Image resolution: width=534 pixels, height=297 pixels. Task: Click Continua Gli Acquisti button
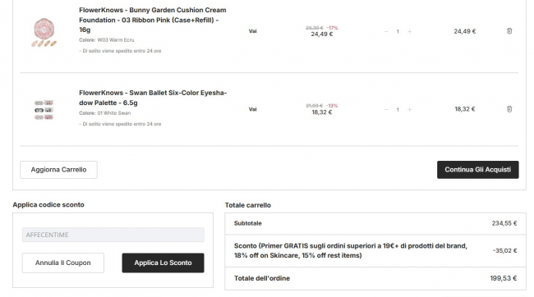pyautogui.click(x=478, y=170)
